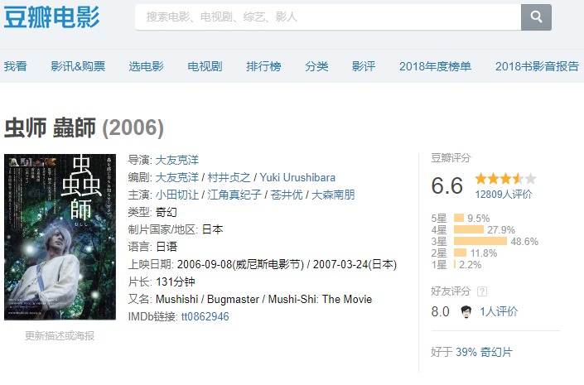584x385 pixels.
Task: Click the 5星 rating bar
Action: coord(459,218)
